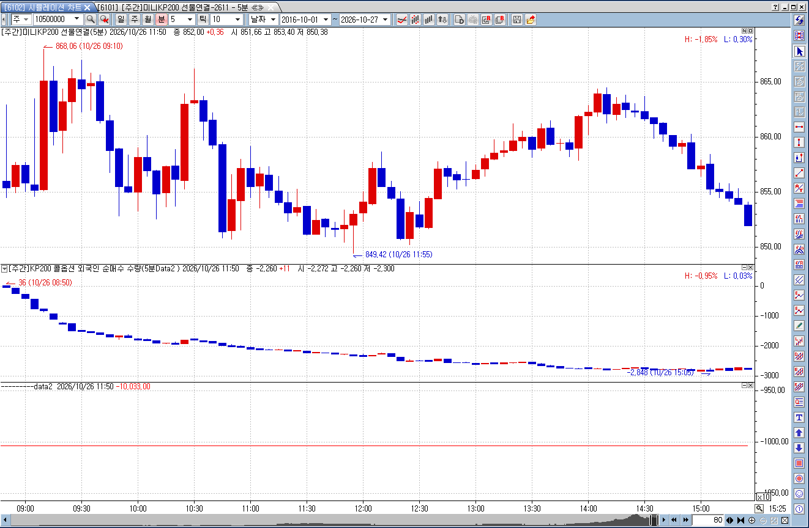Viewport: 809px width, 528px height.
Task: Click the save floppy disk toolbar icon
Action: tap(517, 20)
